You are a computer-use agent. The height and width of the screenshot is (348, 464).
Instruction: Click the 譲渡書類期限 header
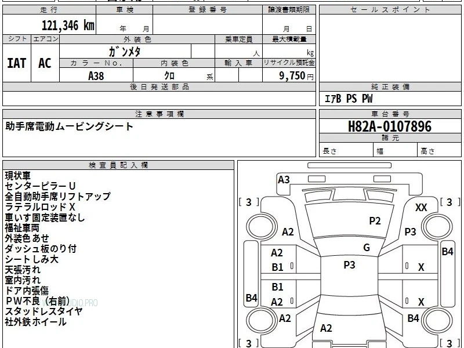pyautogui.click(x=289, y=10)
